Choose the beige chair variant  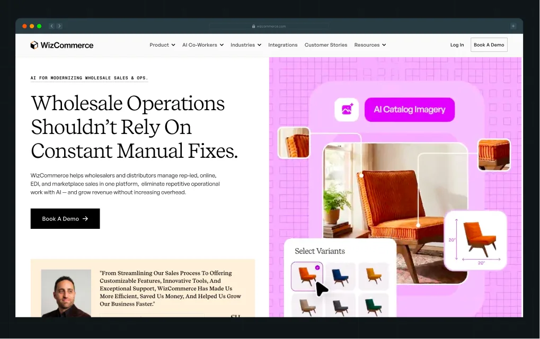pos(307,306)
